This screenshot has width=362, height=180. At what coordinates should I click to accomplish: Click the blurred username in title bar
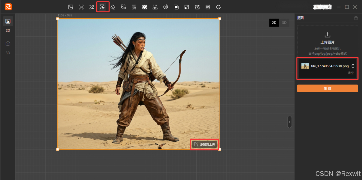click(322, 7)
